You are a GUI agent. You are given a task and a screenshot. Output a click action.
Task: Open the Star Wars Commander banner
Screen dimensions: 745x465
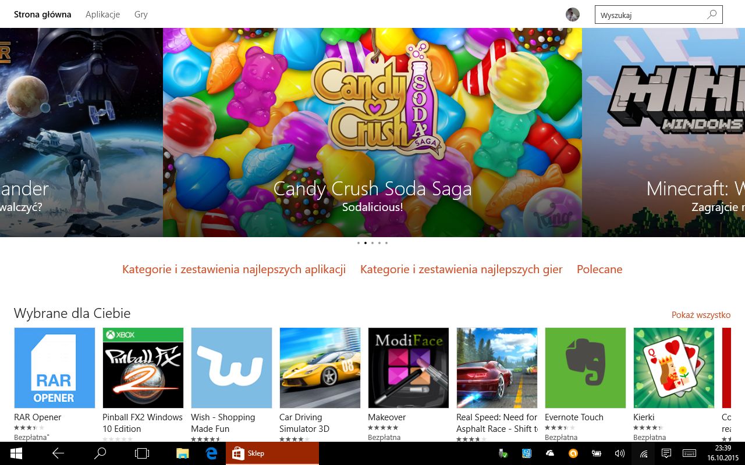(81, 133)
